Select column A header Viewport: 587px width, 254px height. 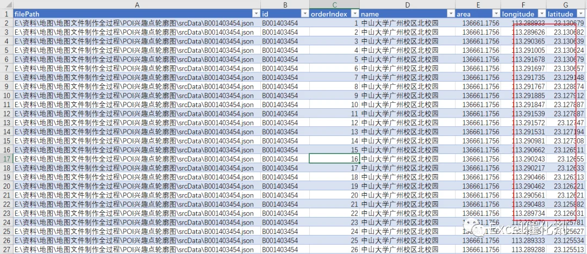[x=137, y=4]
